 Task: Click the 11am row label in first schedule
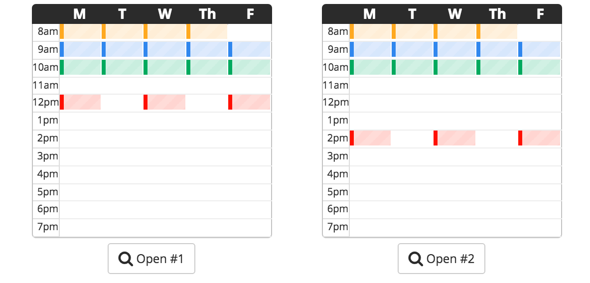point(45,85)
